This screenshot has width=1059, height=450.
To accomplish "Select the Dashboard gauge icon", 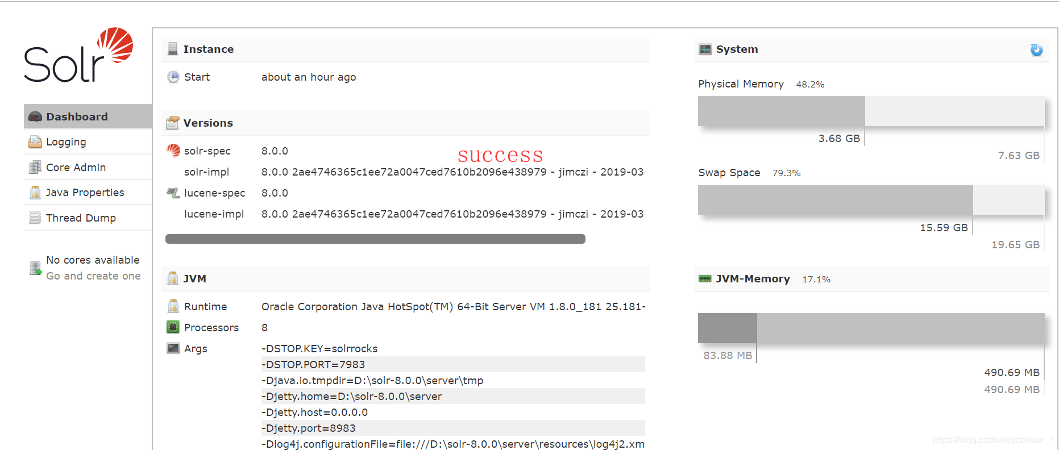I will (x=35, y=116).
